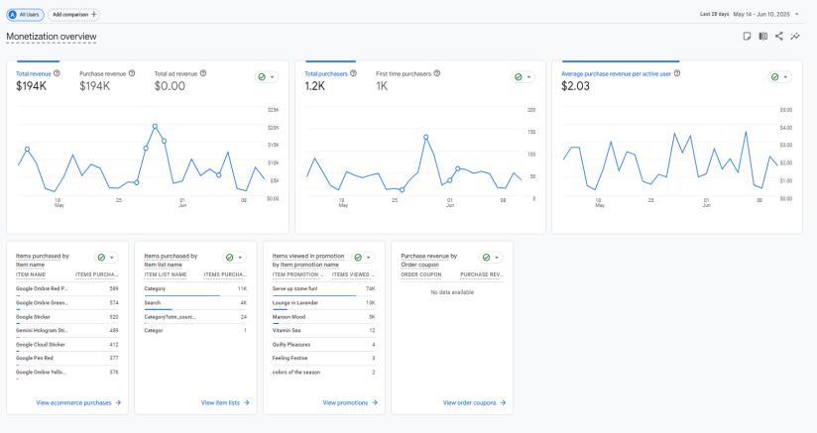Image resolution: width=817 pixels, height=433 pixels.
Task: Open View promotions link
Action: [x=350, y=403]
